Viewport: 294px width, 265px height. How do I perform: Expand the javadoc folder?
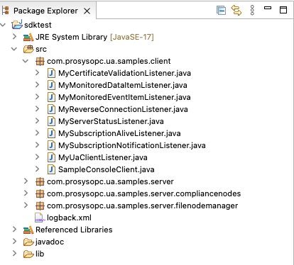[x=15, y=242]
